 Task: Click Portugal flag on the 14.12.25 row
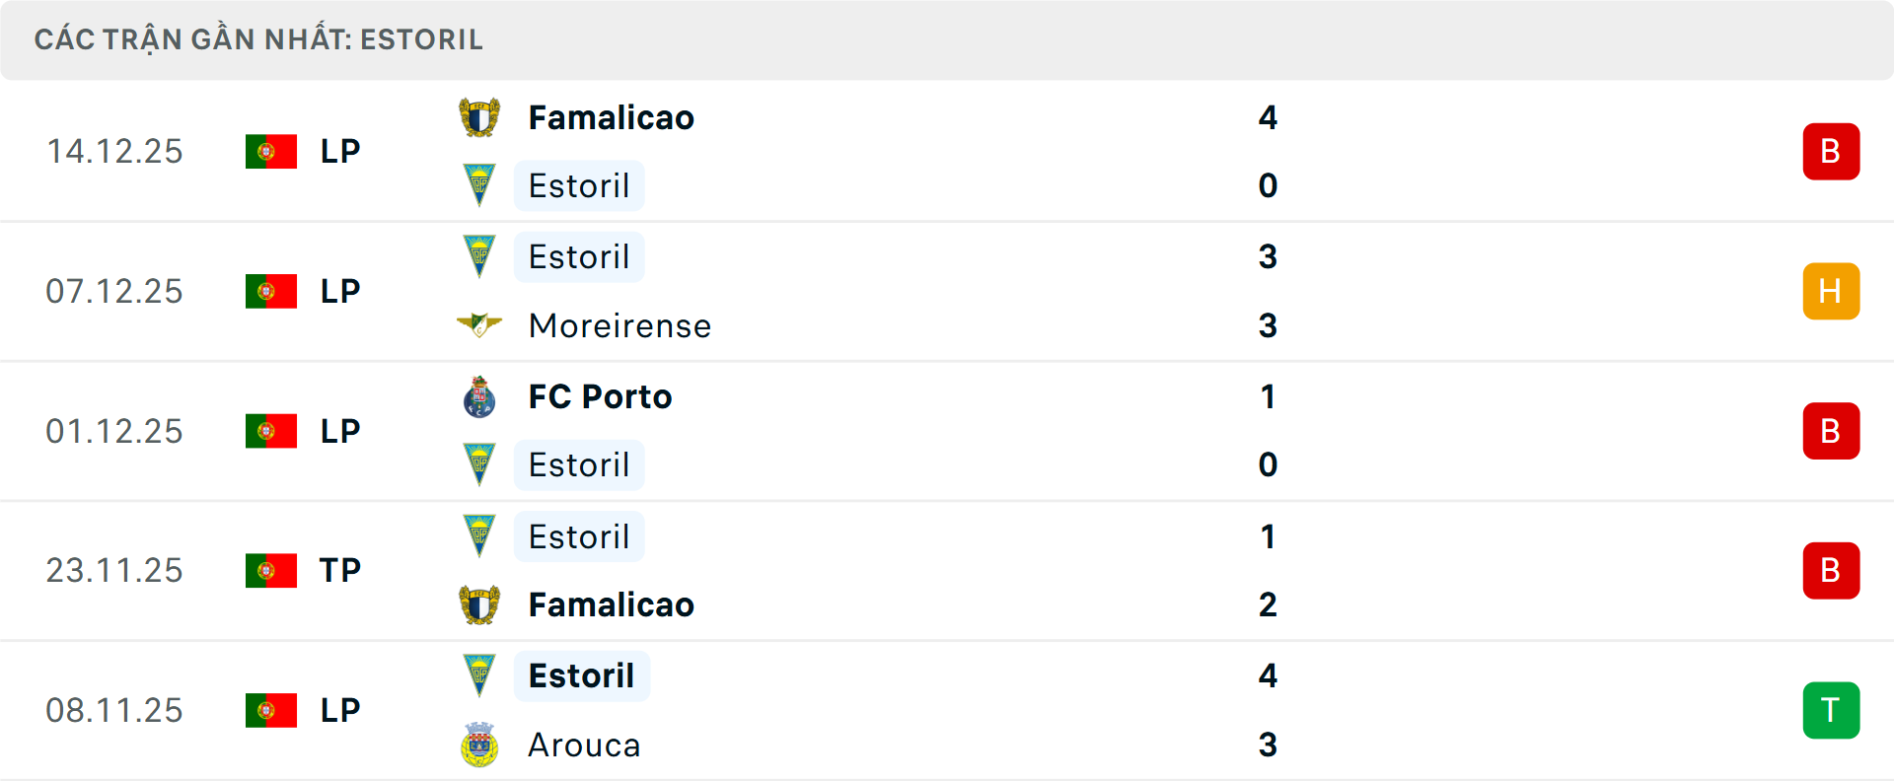point(271,152)
